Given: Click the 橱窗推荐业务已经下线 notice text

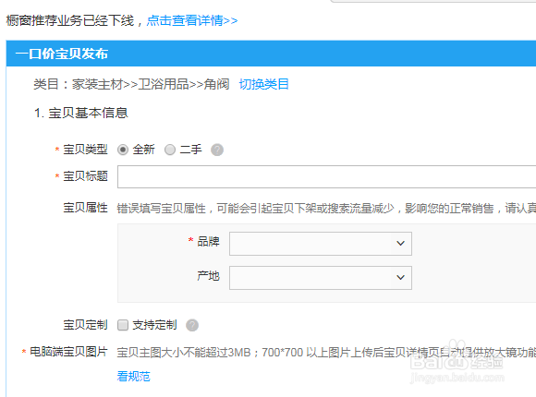Looking at the screenshot, I should 70,20.
